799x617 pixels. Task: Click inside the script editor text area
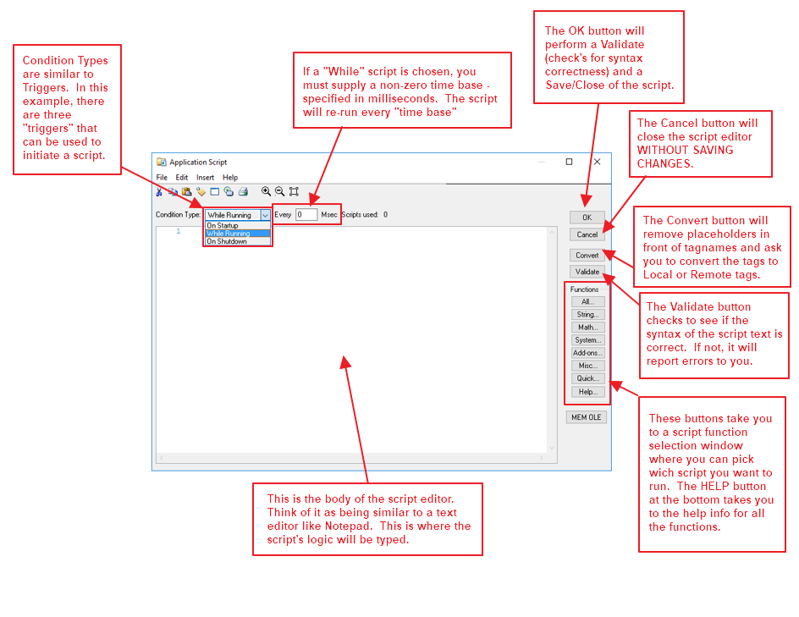355,339
